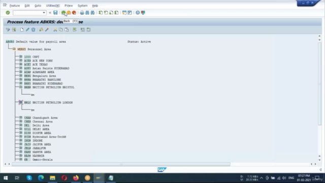Click the Previous Page icon
Viewport: 325px width, 183px height.
pyautogui.click(x=106, y=13)
